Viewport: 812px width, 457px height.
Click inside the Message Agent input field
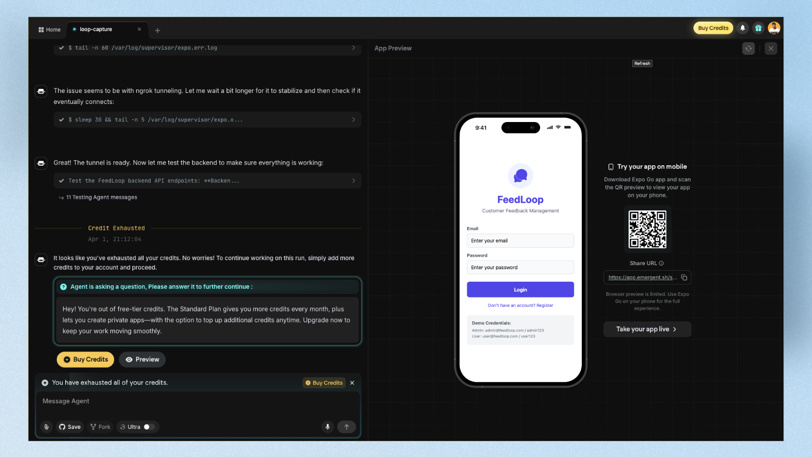196,401
